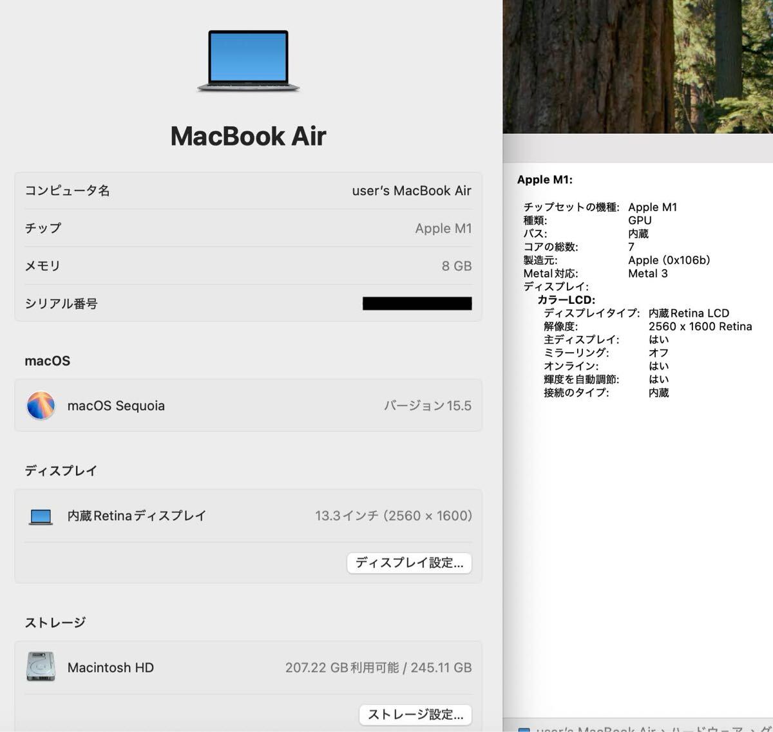This screenshot has width=773, height=732.
Task: Click the blue internal Retina display icon
Action: tap(40, 516)
